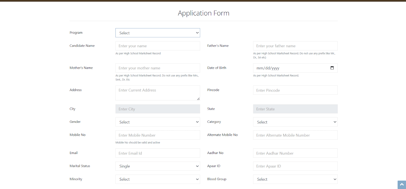Image resolution: width=406 pixels, height=189 pixels.
Task: Open the Minority select list
Action: tap(158, 179)
